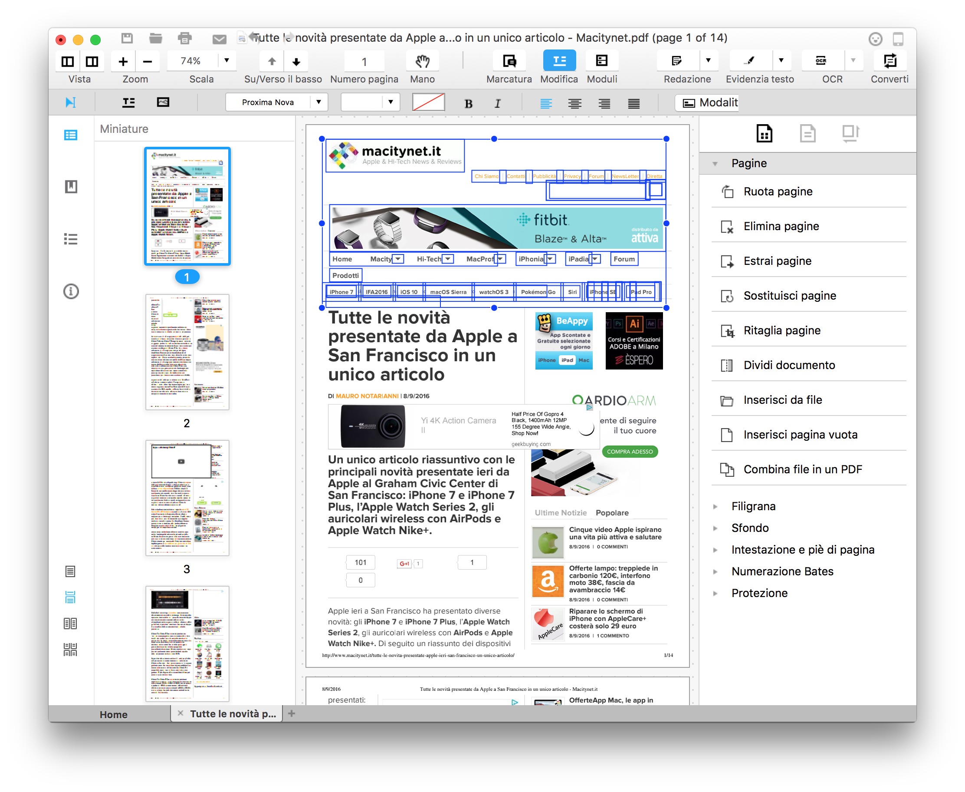Select page 3 thumbnail
The image size is (965, 792).
click(187, 498)
